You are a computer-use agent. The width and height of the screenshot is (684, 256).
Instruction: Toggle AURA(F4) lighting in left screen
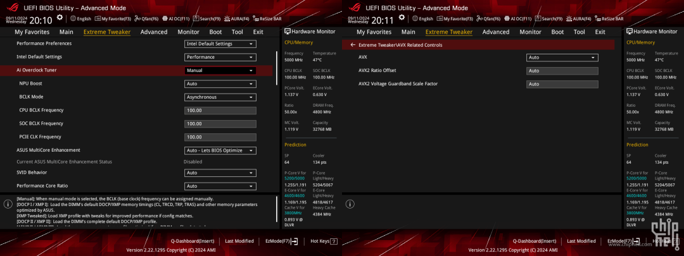(237, 19)
